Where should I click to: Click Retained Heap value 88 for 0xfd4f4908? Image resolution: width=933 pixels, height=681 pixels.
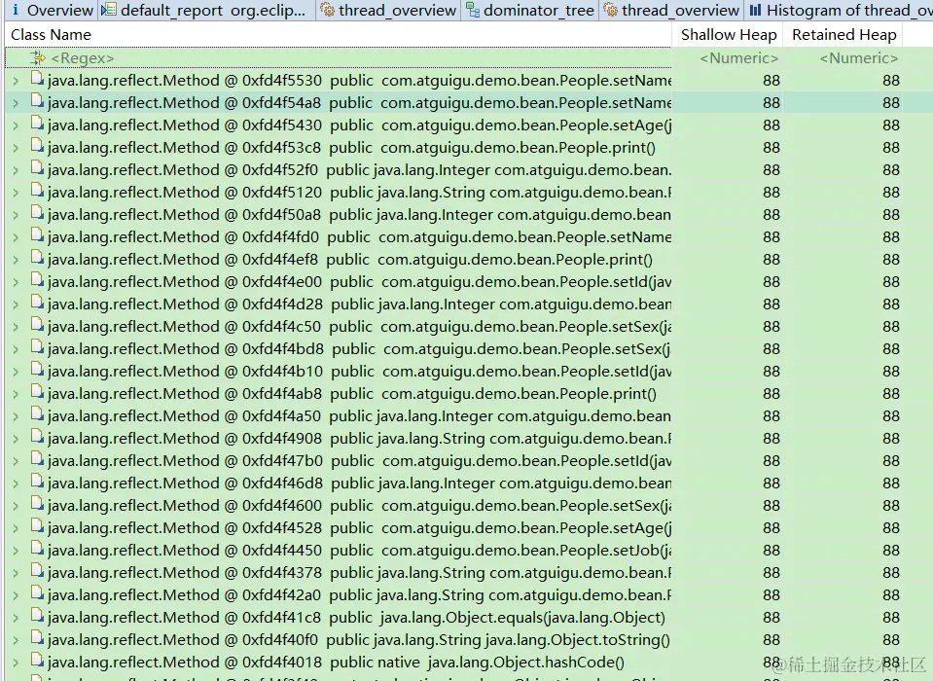click(891, 439)
